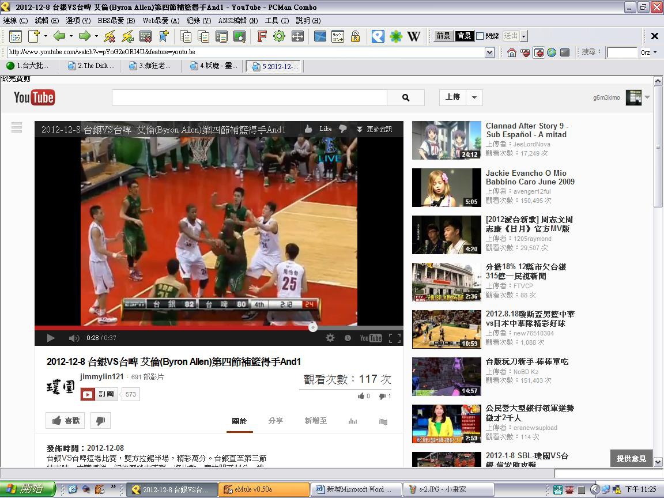Viewport: 664px width, 498px height.
Task: Open Wikipedia via the W toolbar icon
Action: tap(414, 36)
